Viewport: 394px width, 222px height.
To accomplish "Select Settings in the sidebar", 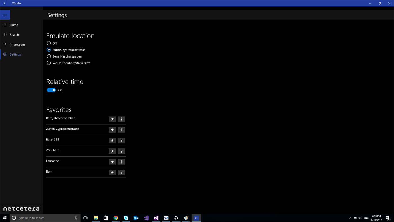I will click(15, 54).
